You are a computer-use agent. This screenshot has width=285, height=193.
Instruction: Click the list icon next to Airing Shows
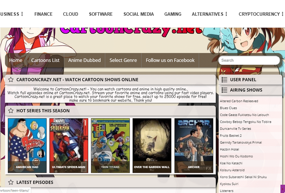pyautogui.click(x=224, y=90)
